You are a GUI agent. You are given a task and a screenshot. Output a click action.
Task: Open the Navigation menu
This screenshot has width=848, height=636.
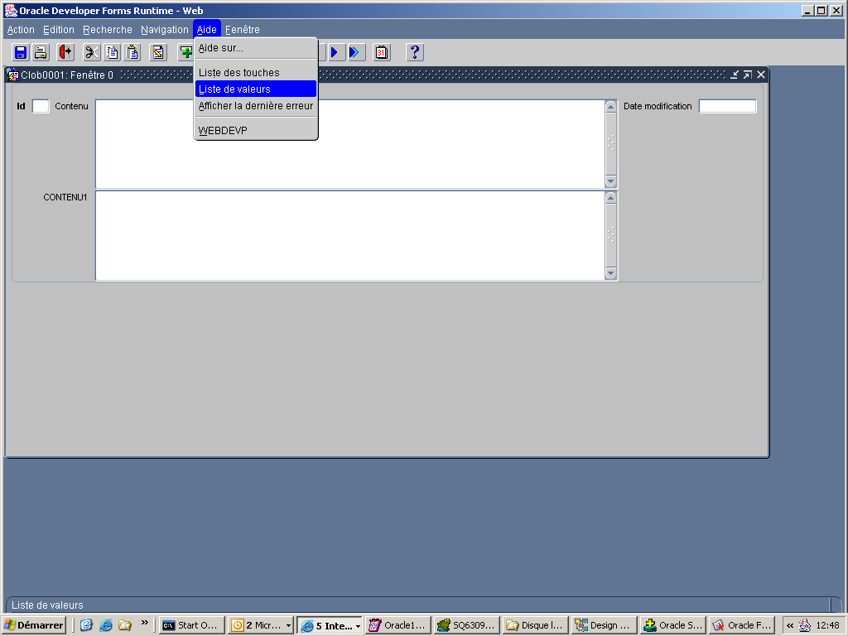[x=165, y=30]
